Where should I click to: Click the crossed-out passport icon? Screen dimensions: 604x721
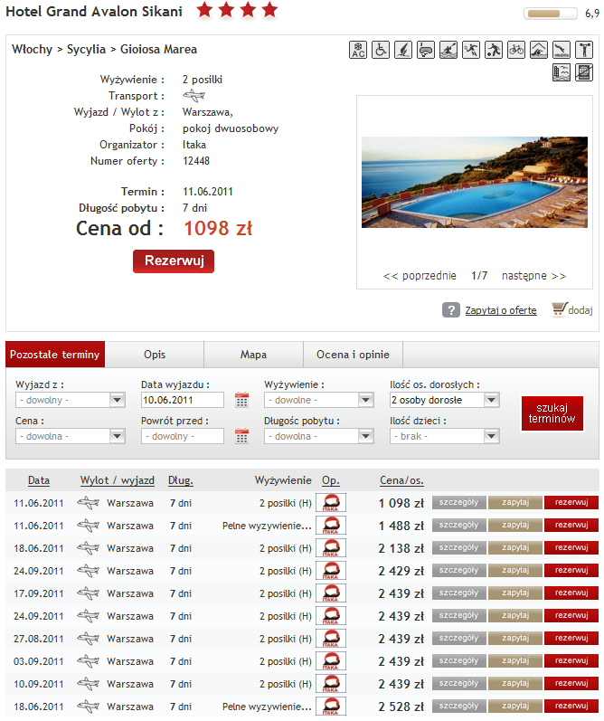584,72
